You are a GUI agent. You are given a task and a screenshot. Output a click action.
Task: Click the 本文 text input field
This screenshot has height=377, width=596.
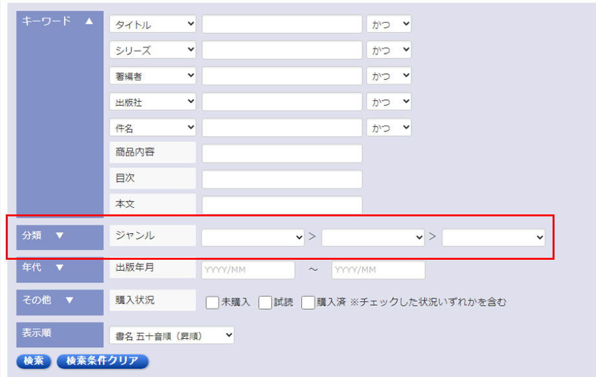[x=282, y=205]
